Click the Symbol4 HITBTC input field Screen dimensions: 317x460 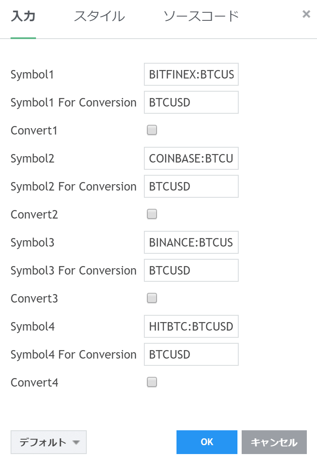(191, 327)
